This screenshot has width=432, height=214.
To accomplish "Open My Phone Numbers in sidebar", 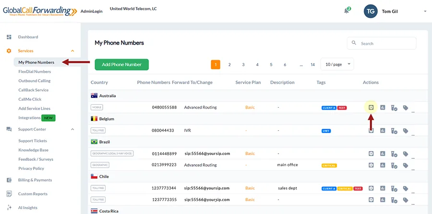I will [36, 62].
